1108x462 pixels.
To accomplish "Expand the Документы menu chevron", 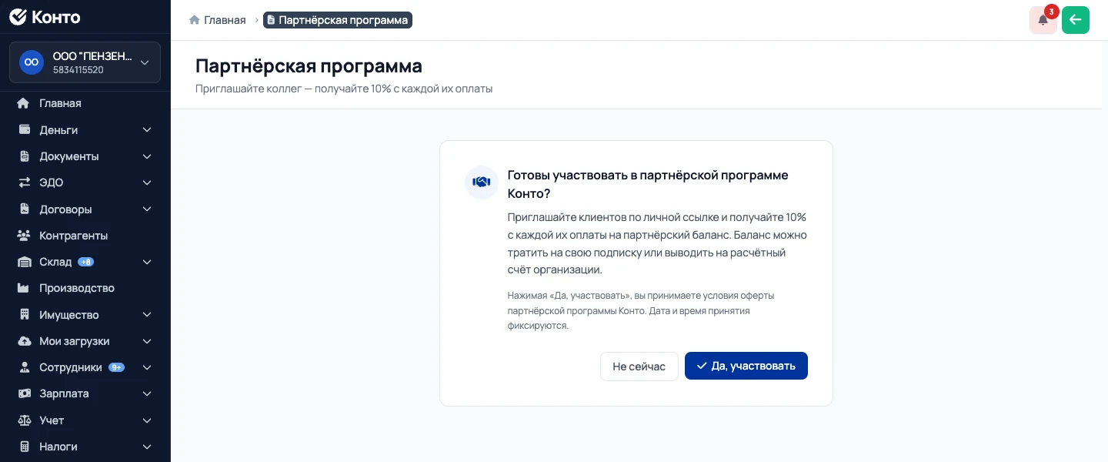I will point(147,156).
